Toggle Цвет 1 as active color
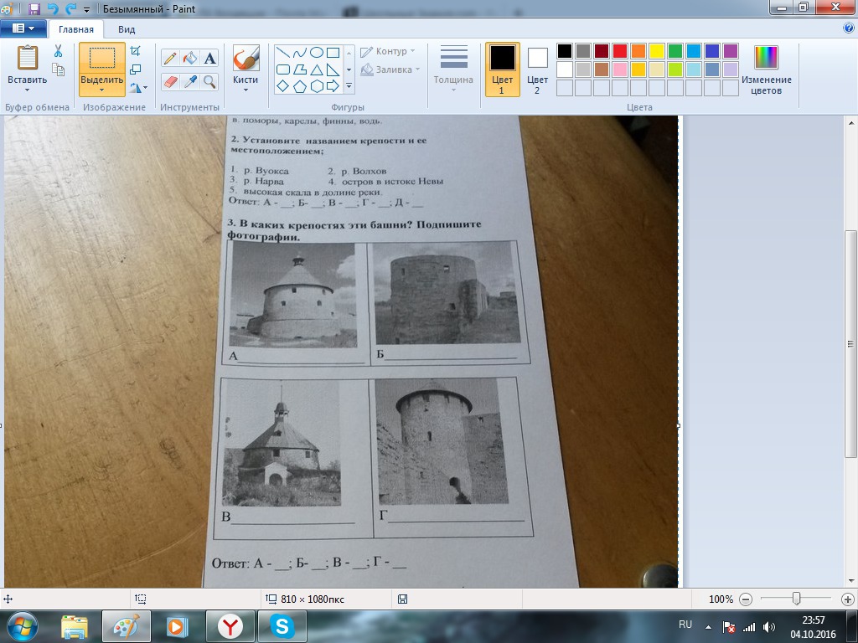 tap(502, 69)
